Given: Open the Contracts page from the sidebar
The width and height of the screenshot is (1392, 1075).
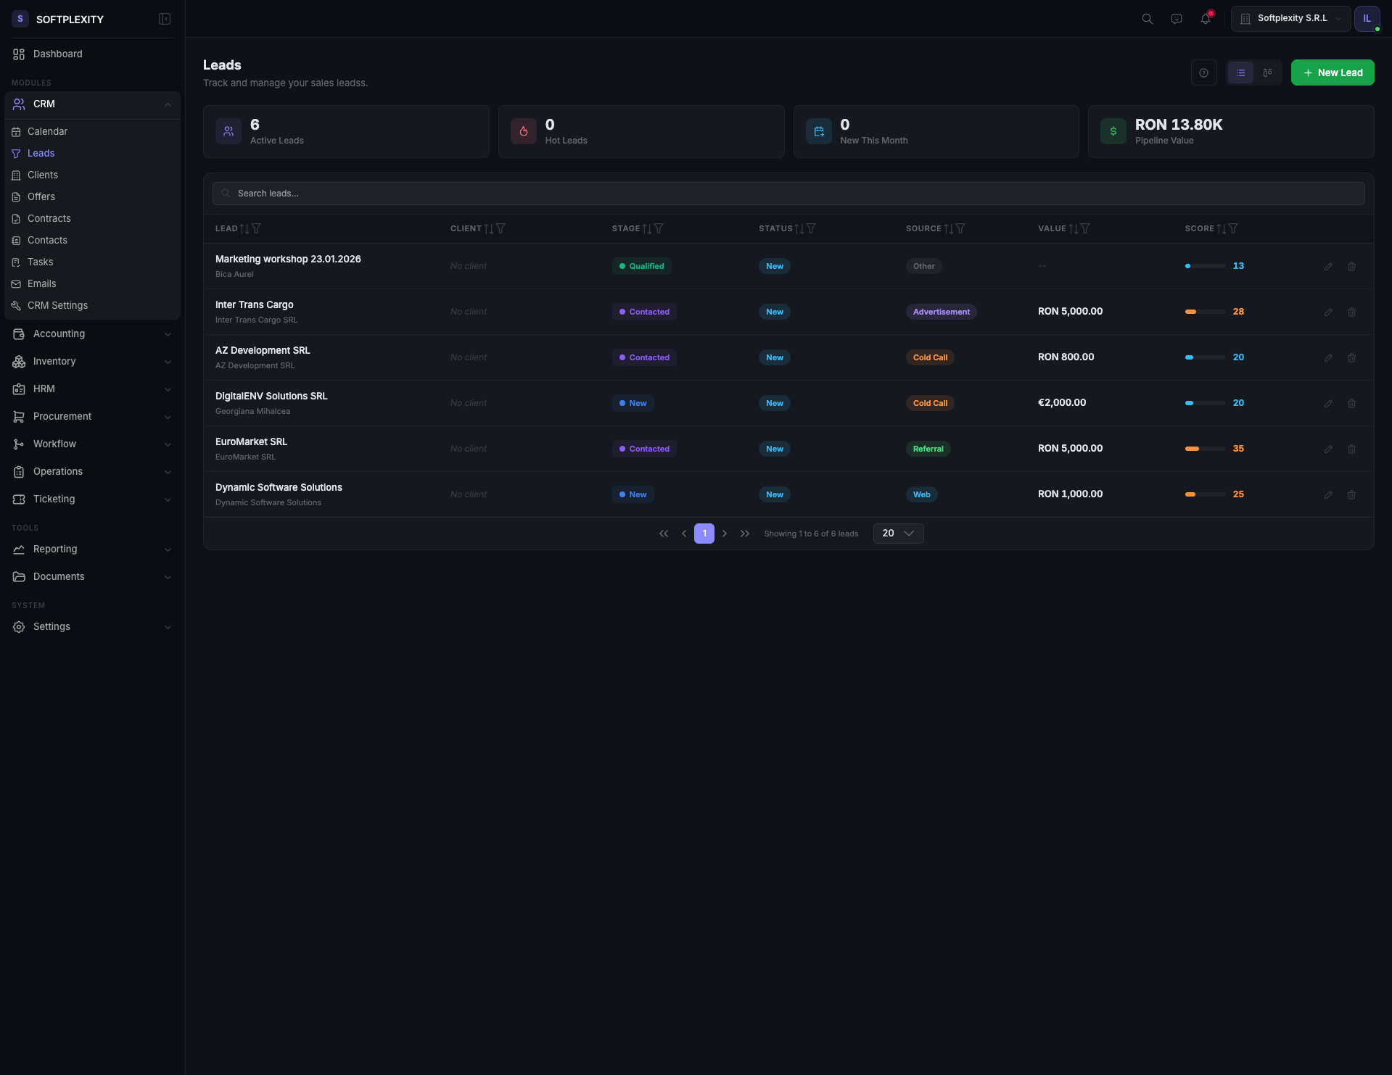Looking at the screenshot, I should 49,218.
